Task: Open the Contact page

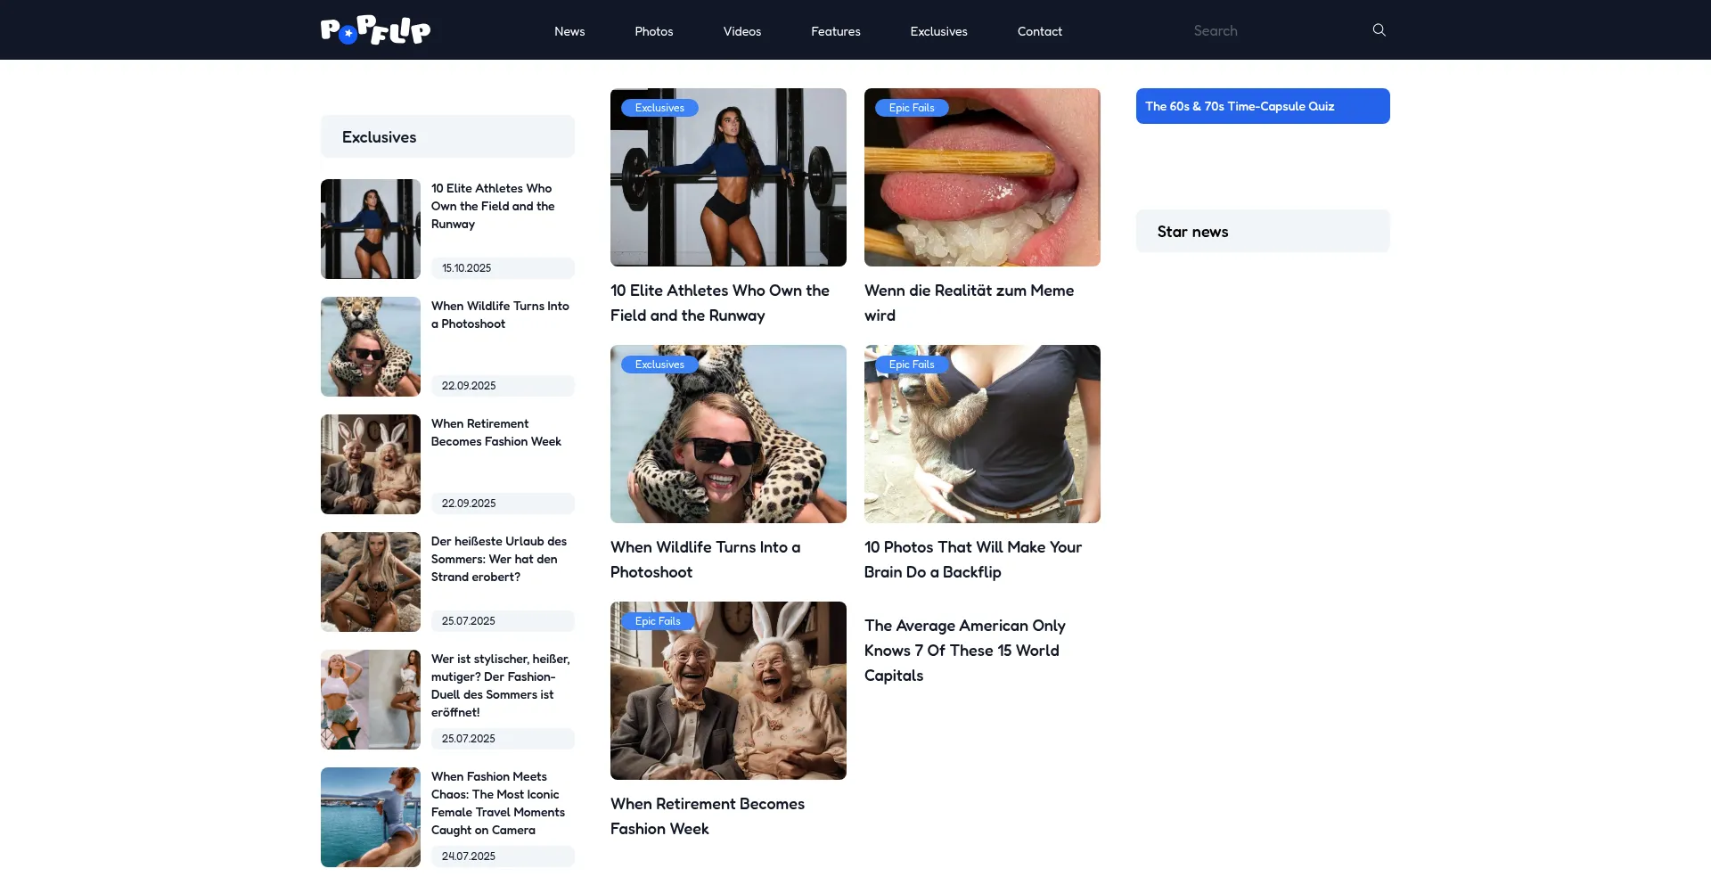Action: pyautogui.click(x=1039, y=31)
